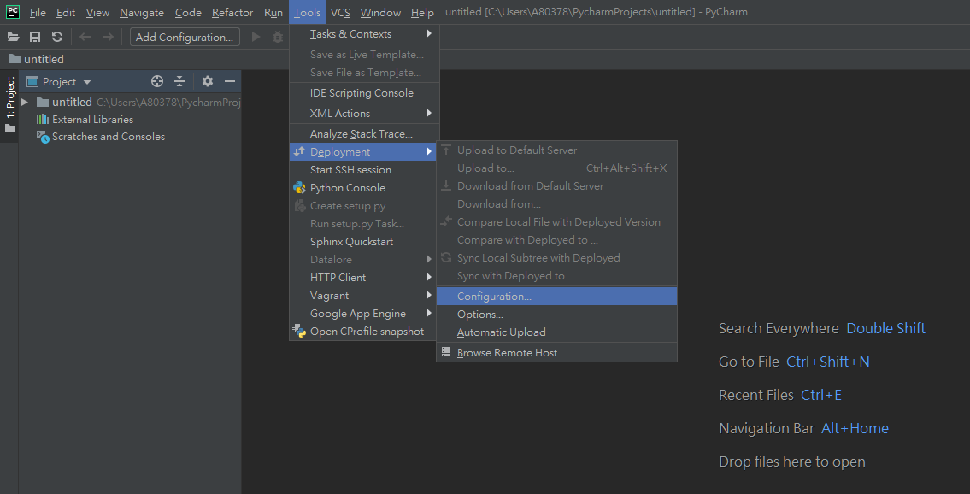Image resolution: width=970 pixels, height=494 pixels.
Task: Click the Browse Remote Host server icon
Action: tap(446, 352)
